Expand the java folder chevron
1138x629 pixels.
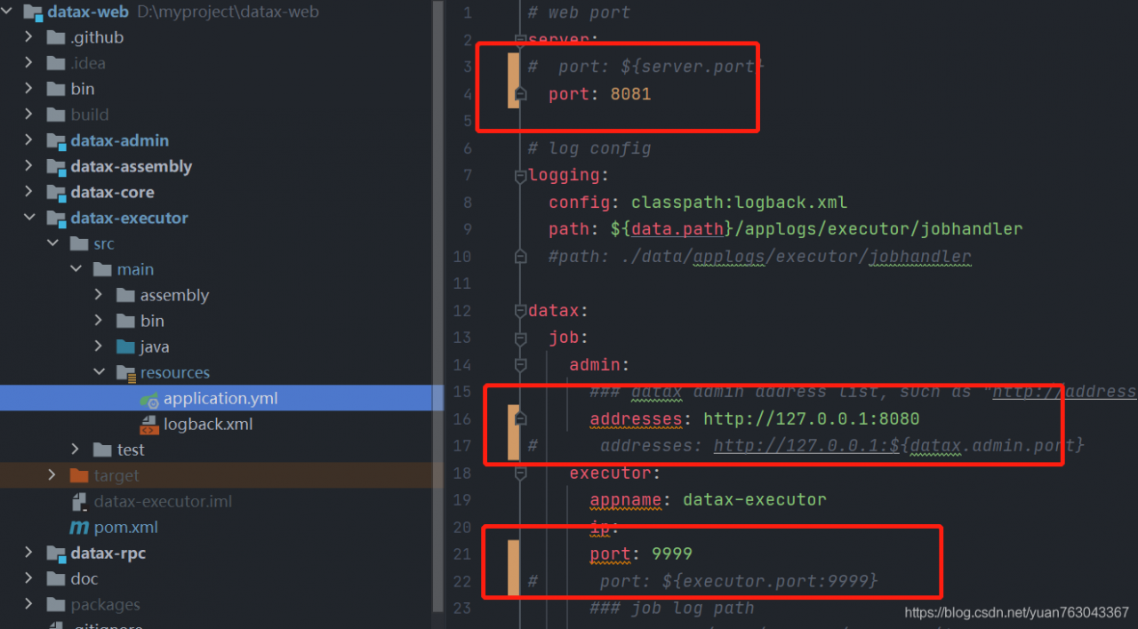(x=99, y=346)
